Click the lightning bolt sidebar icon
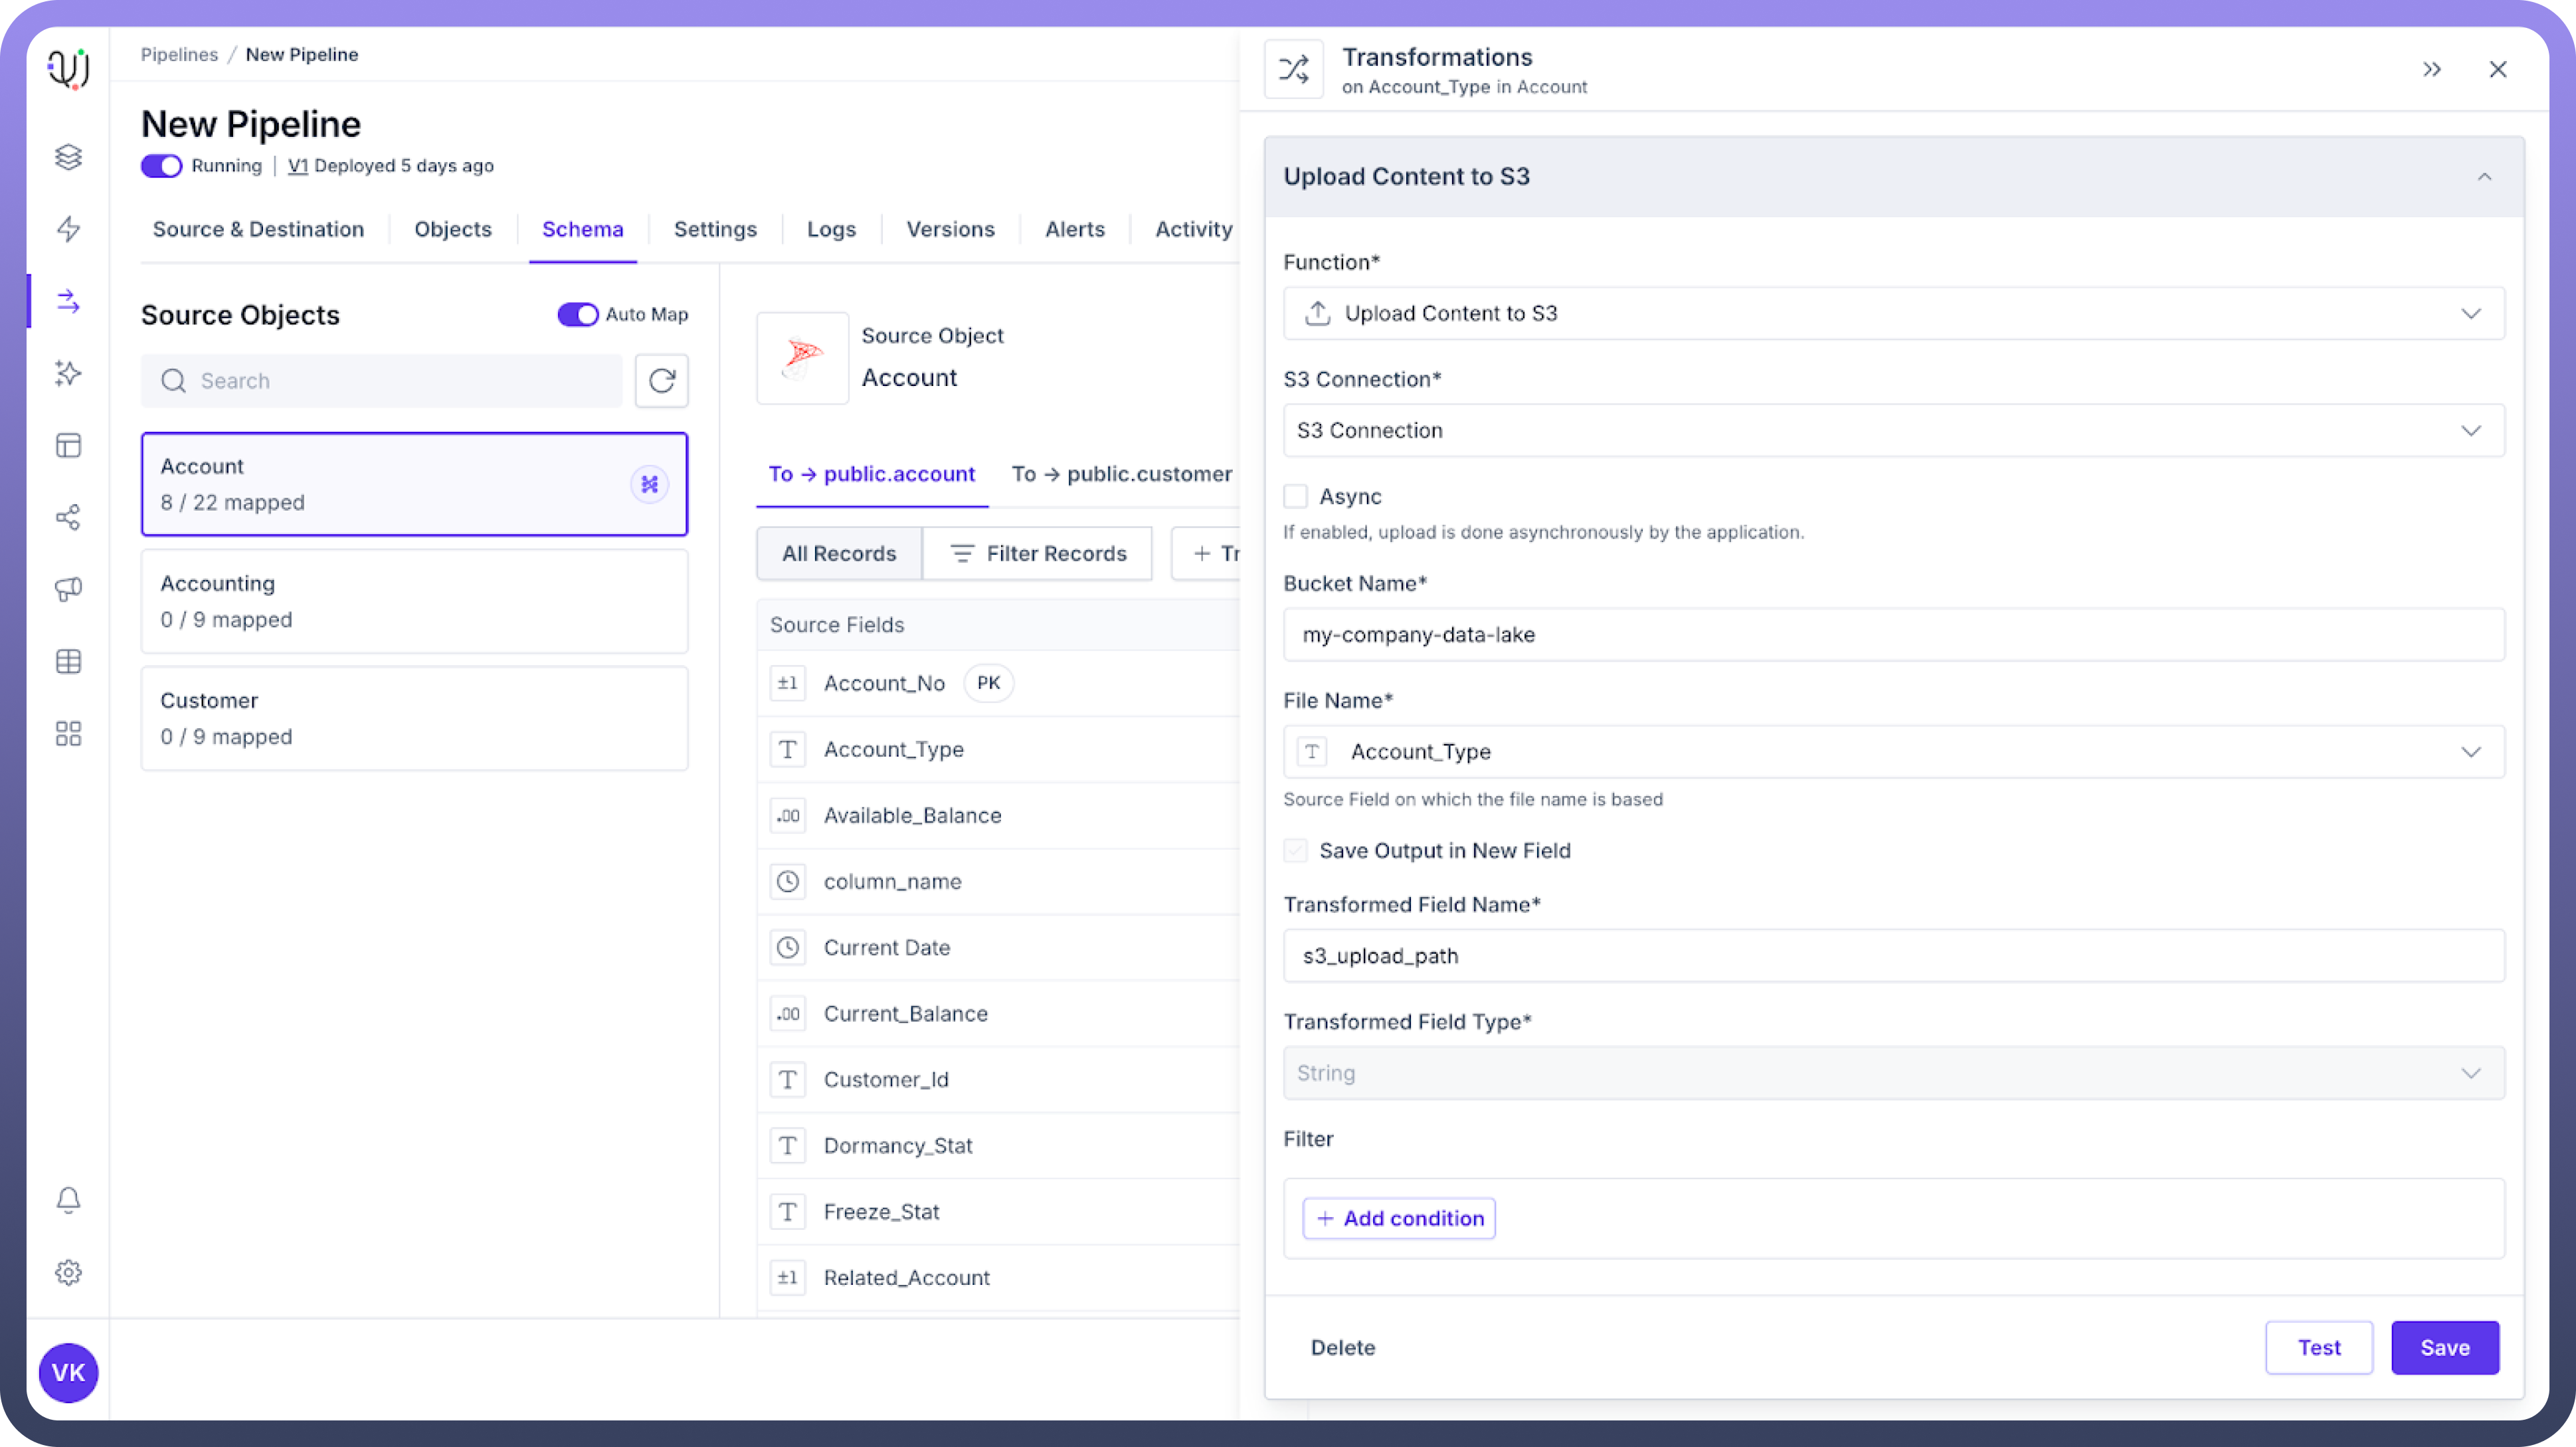Screen dimensions: 2576x1447 [68, 229]
